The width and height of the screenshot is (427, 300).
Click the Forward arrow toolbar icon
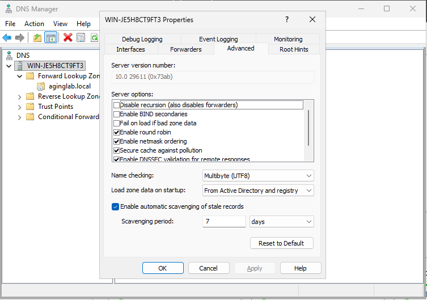click(x=20, y=37)
